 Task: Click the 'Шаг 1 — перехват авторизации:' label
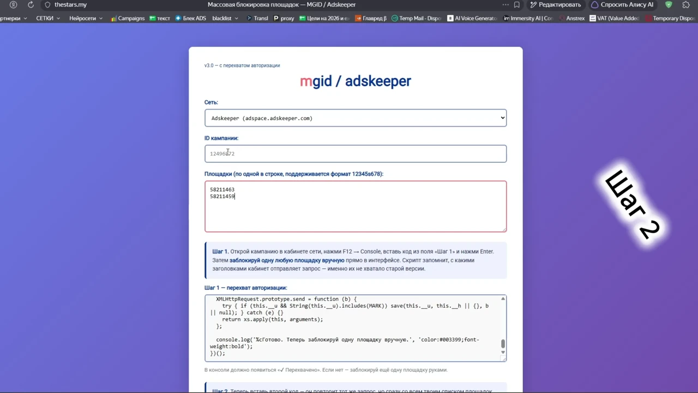click(245, 288)
